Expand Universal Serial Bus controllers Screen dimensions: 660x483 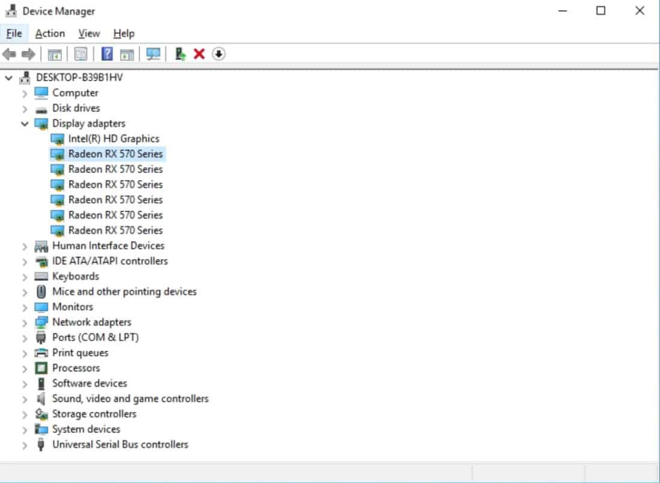coord(25,445)
